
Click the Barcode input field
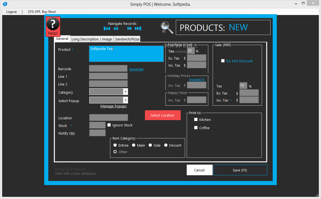coord(108,69)
